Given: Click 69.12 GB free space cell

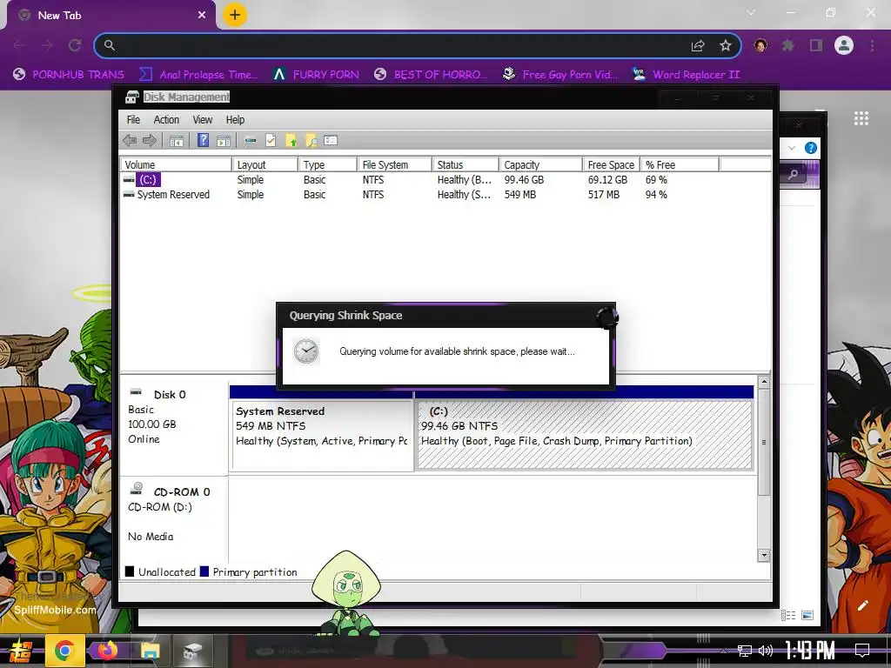Looking at the screenshot, I should (x=607, y=179).
